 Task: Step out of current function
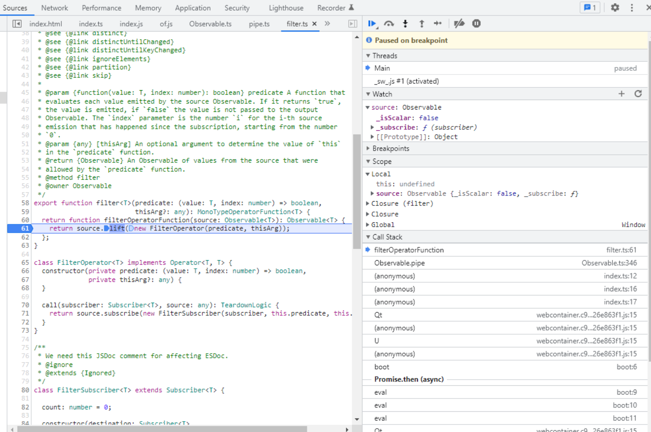pos(422,24)
